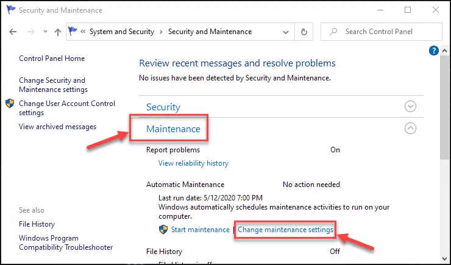Go back with the Back arrow
Image resolution: width=451 pixels, height=265 pixels.
(13, 32)
